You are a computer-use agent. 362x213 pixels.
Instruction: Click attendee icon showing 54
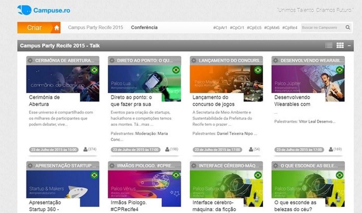tap(251, 149)
